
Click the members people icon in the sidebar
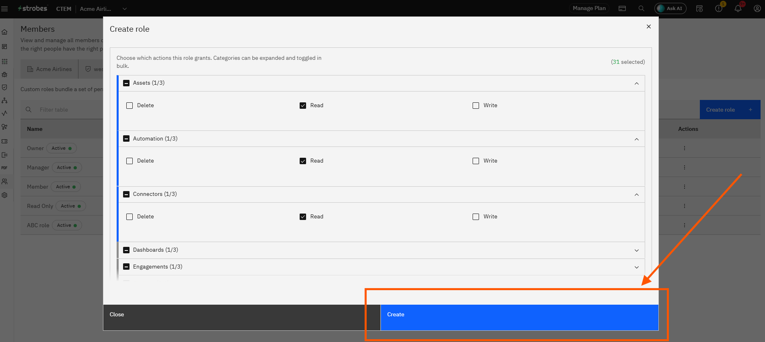pos(5,181)
